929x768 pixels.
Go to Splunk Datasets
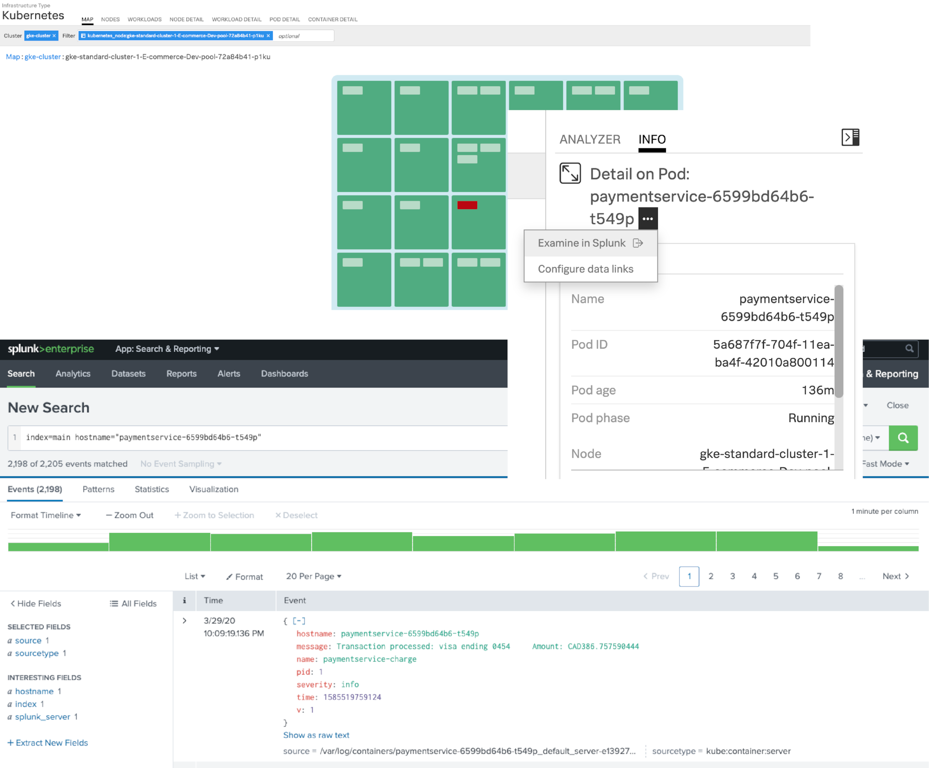point(128,374)
